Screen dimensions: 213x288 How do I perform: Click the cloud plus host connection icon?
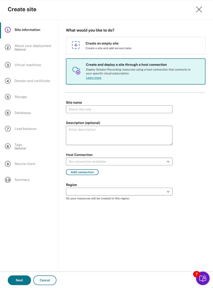coord(76,71)
